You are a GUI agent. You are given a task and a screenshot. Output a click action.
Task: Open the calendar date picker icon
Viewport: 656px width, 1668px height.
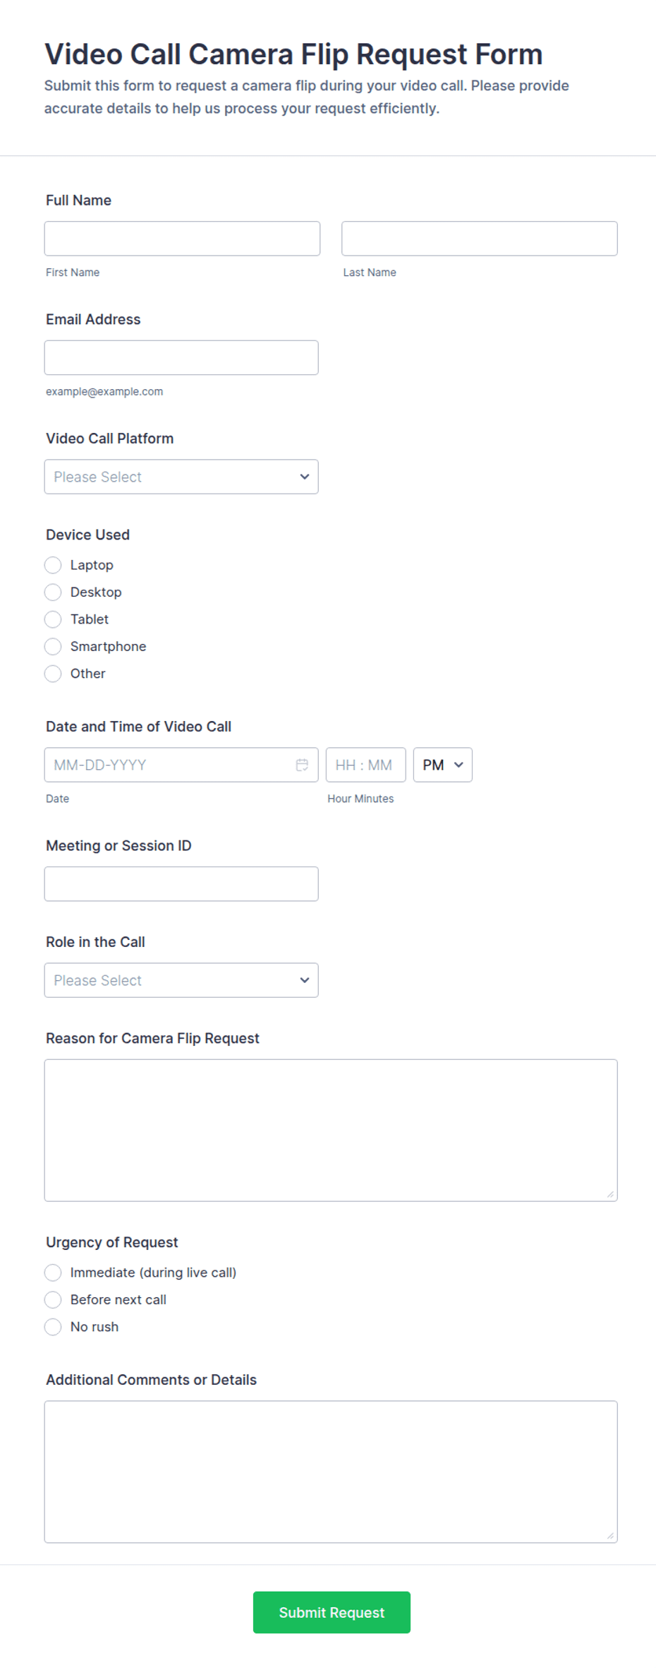pyautogui.click(x=302, y=765)
